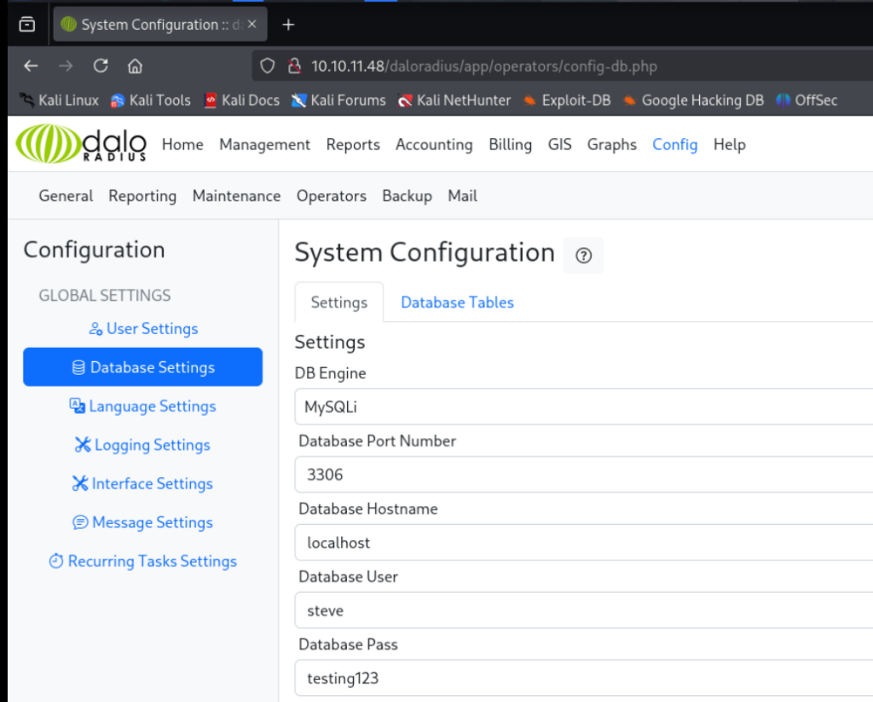
Task: Switch to the Settings tab
Action: 339,302
